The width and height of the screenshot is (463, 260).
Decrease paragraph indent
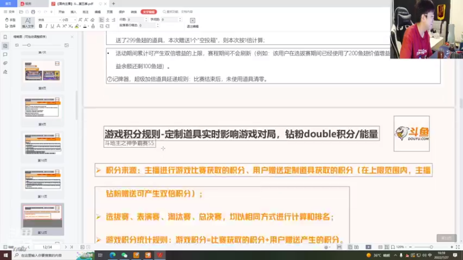101,26
